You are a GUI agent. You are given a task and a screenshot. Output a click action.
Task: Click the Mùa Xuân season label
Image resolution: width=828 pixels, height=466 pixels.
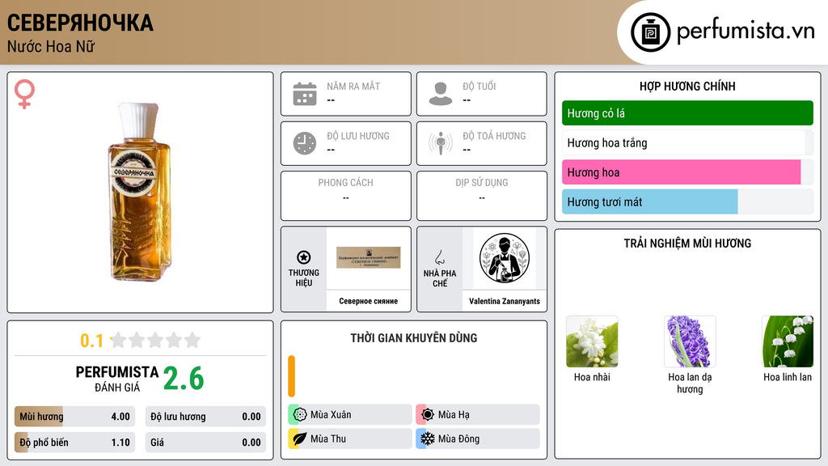coord(331,415)
